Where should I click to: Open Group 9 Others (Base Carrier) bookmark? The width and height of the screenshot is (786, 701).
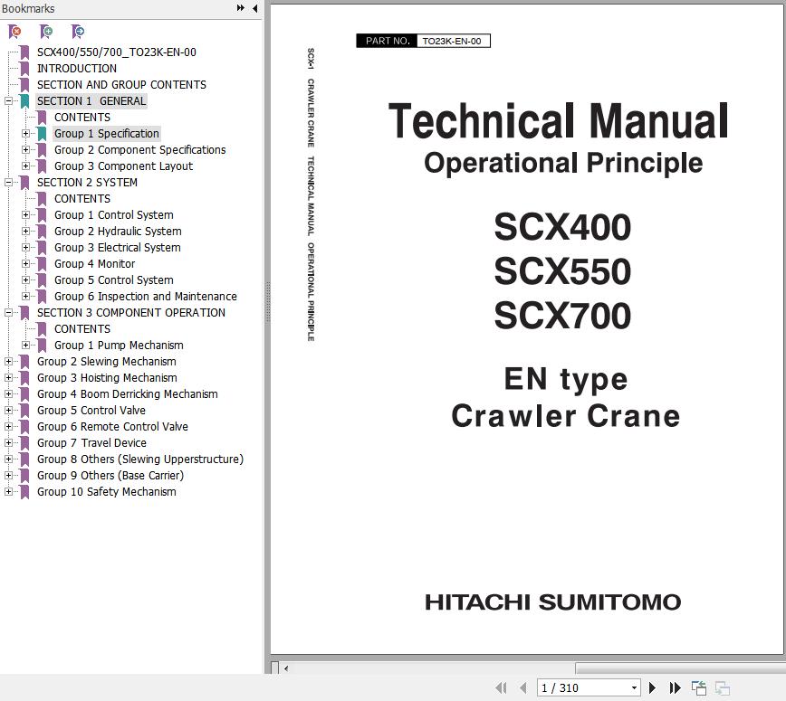pyautogui.click(x=110, y=475)
